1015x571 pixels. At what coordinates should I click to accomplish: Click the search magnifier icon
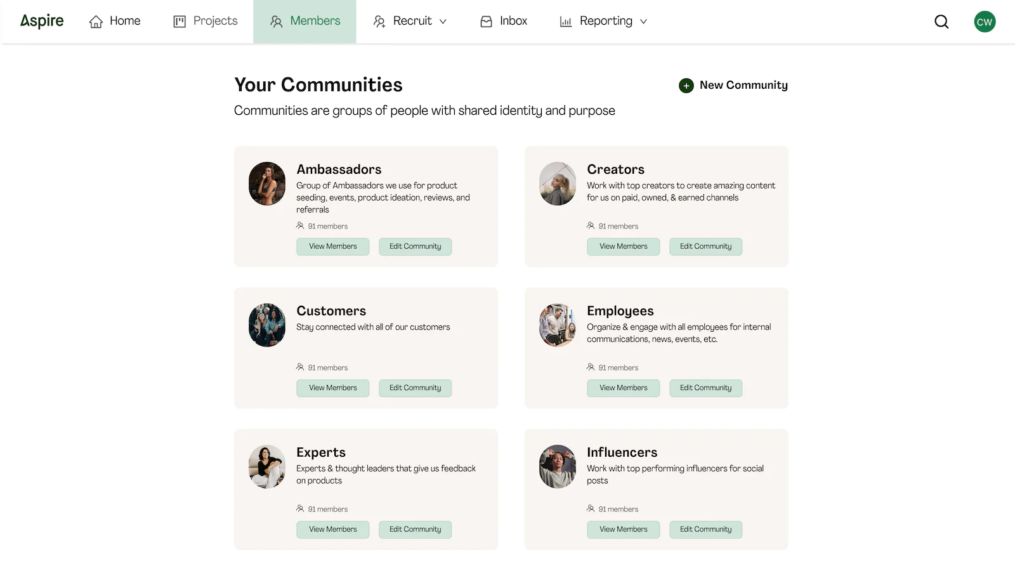click(x=941, y=22)
